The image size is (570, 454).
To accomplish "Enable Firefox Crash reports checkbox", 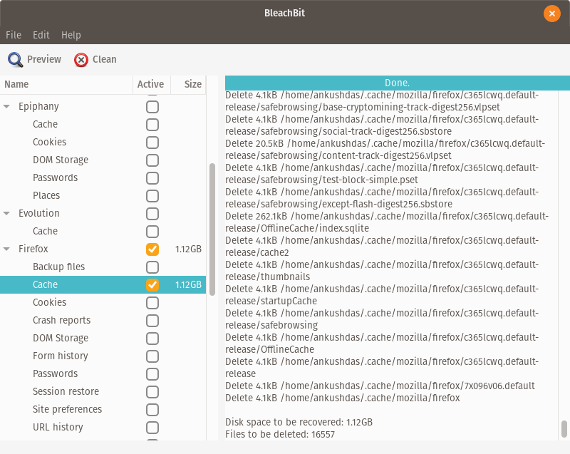I will (152, 321).
